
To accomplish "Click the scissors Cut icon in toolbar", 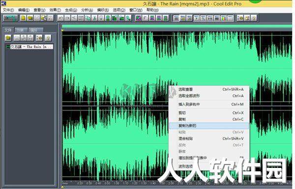I will coord(94,18).
